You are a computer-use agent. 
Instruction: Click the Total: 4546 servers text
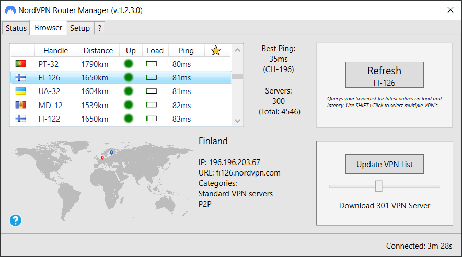coord(280,112)
